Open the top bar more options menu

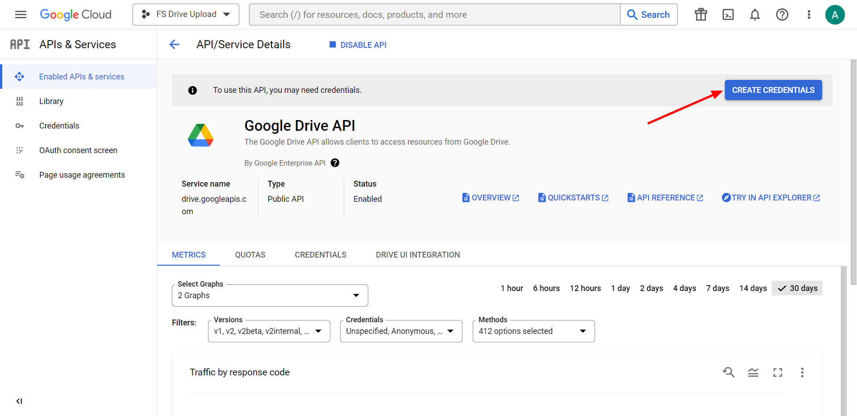point(809,15)
